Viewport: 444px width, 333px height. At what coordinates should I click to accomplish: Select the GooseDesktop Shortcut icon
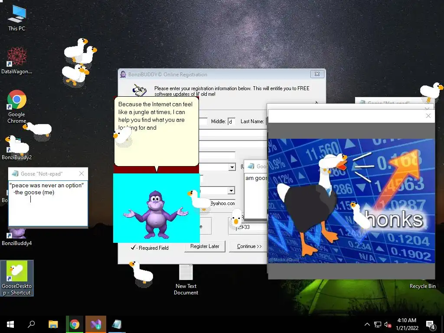click(x=17, y=278)
